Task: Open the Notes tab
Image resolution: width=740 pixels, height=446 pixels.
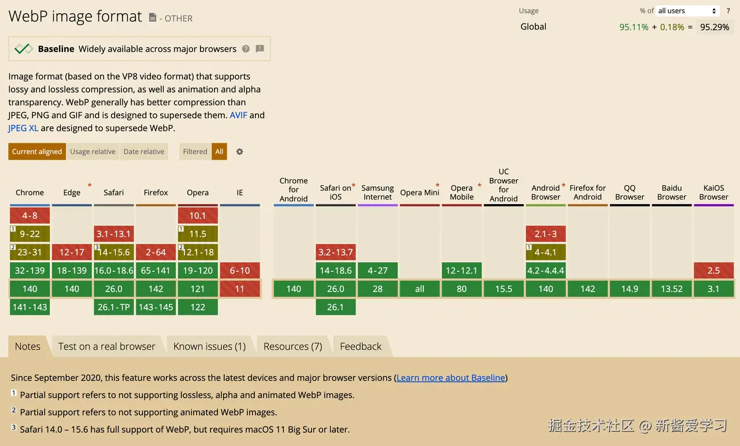Action: coord(28,347)
